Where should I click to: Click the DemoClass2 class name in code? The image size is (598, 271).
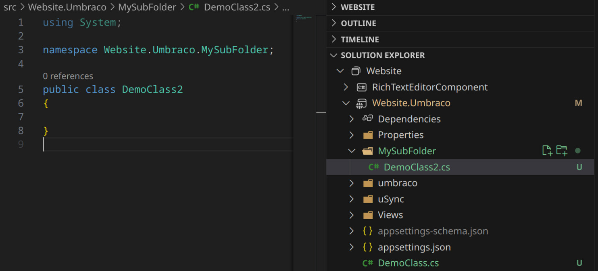(x=152, y=89)
